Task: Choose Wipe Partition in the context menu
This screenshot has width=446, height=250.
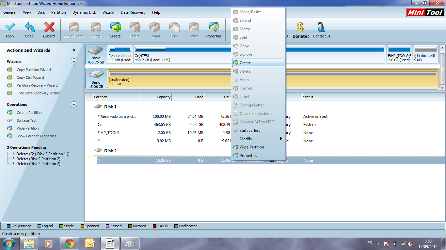Action: click(x=258, y=147)
